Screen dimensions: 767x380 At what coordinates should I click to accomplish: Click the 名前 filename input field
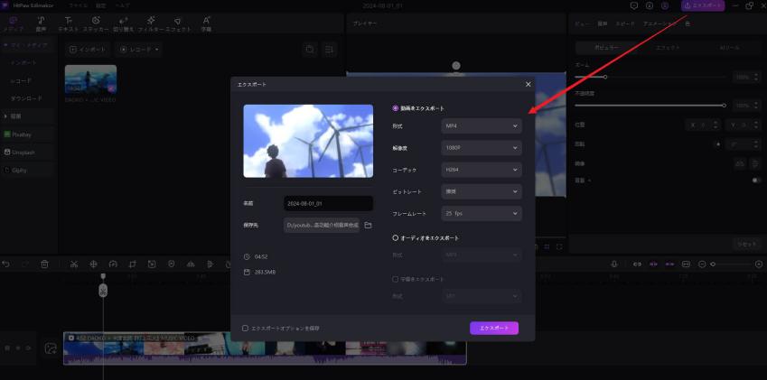pos(327,204)
